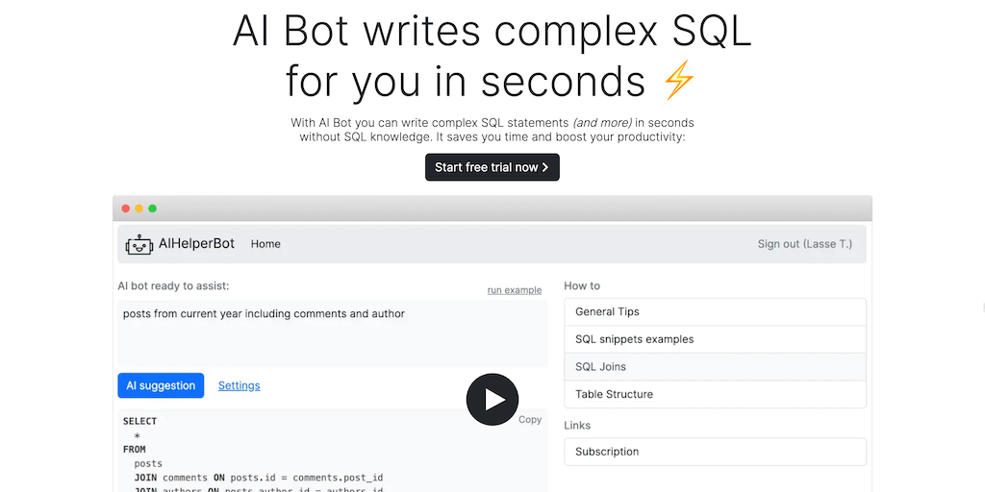Play the demo video
The image size is (985, 492).
pos(492,399)
